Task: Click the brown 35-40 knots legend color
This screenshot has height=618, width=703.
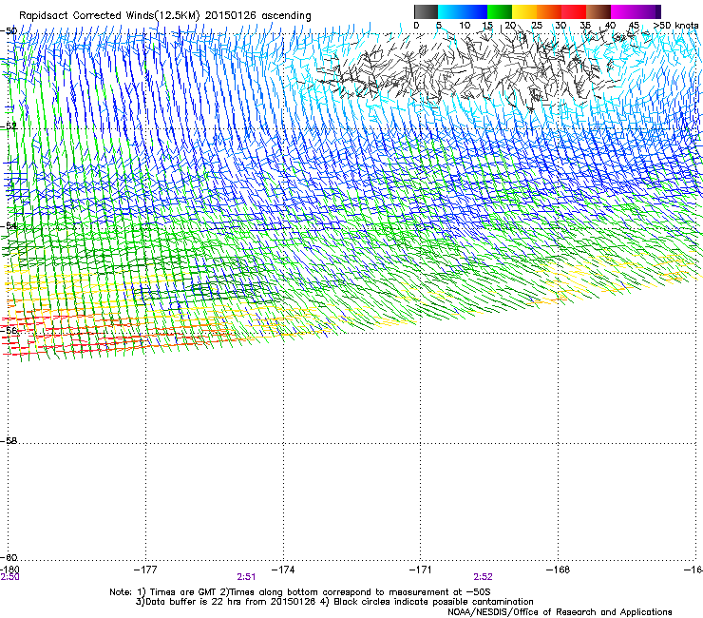Action: click(598, 11)
